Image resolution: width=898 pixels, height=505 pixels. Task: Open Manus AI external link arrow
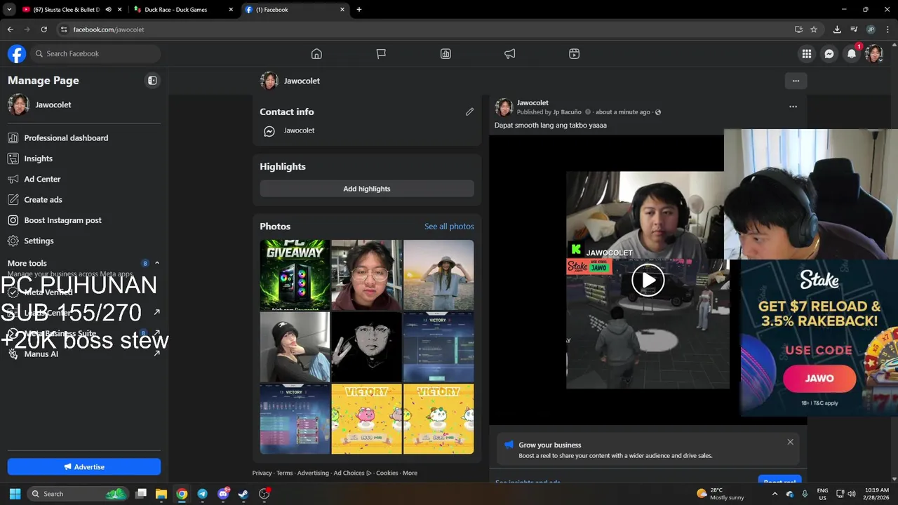click(x=156, y=353)
